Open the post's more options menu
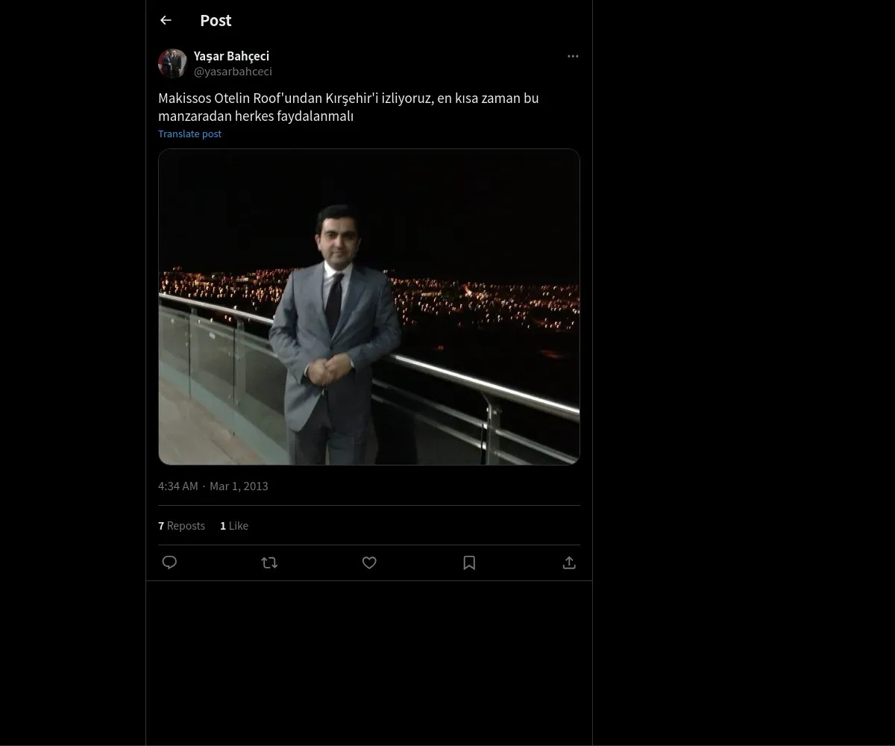This screenshot has width=895, height=746. [573, 56]
